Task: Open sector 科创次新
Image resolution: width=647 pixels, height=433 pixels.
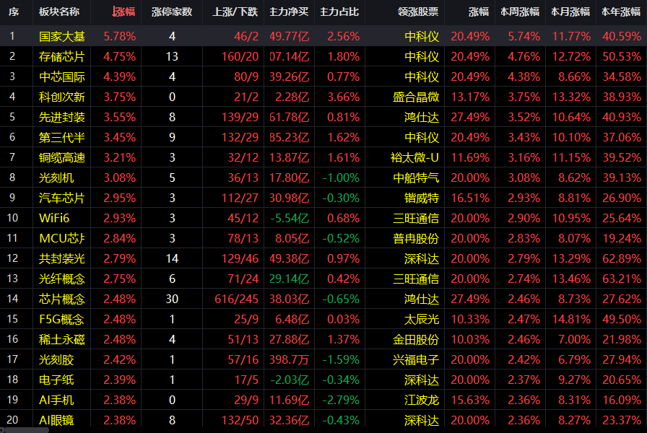Action: pos(62,97)
